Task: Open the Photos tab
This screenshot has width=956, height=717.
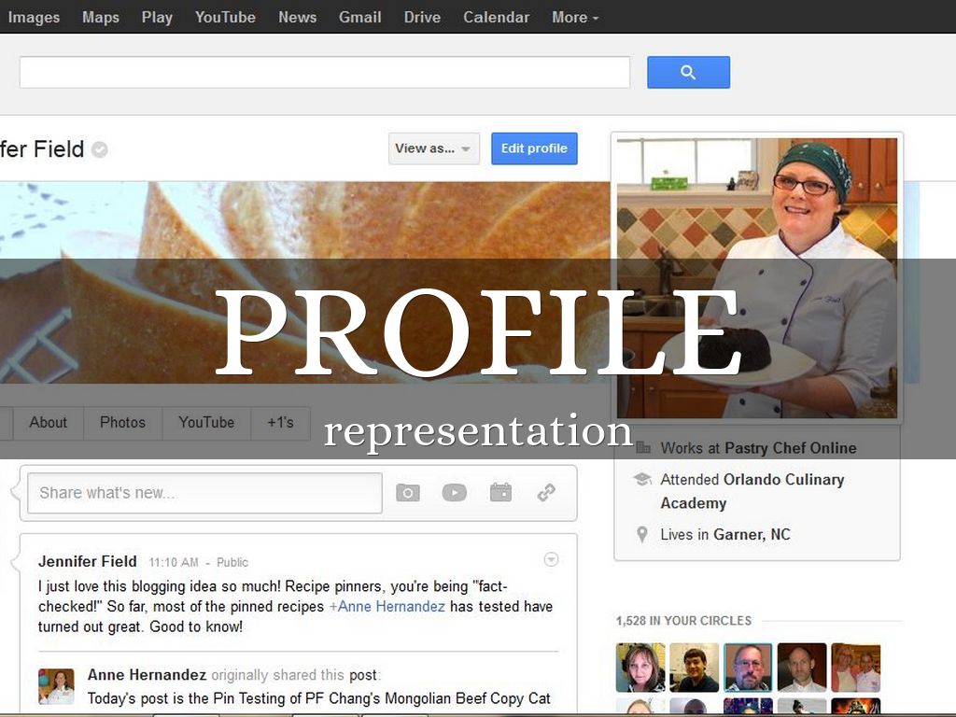Action: (122, 423)
